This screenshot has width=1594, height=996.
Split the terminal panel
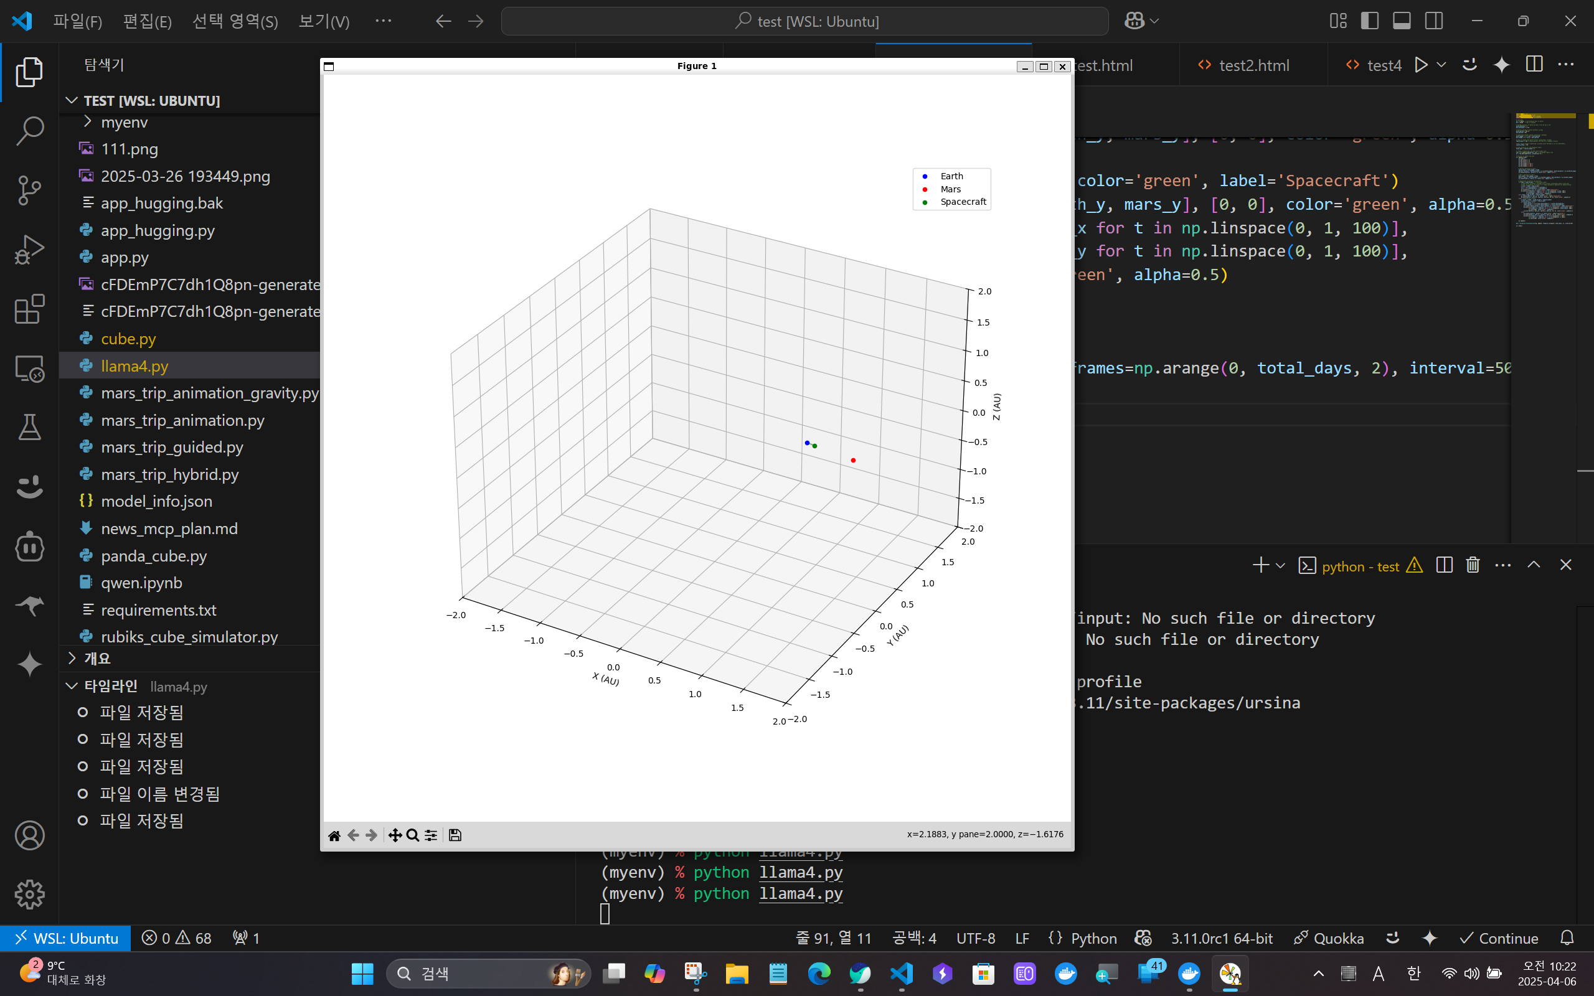(1444, 565)
